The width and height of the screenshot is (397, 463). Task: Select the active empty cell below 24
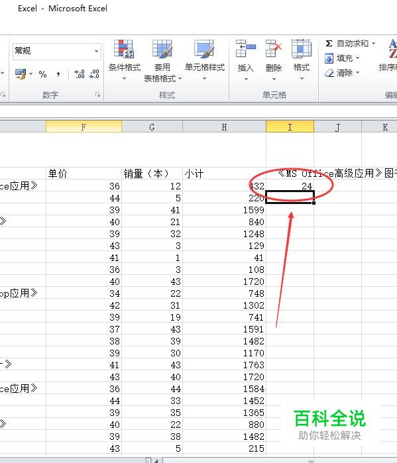pyautogui.click(x=290, y=197)
